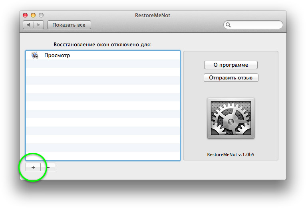Go forward with the right arrow button
Viewport: 306px width, 208px height.
[x=38, y=25]
